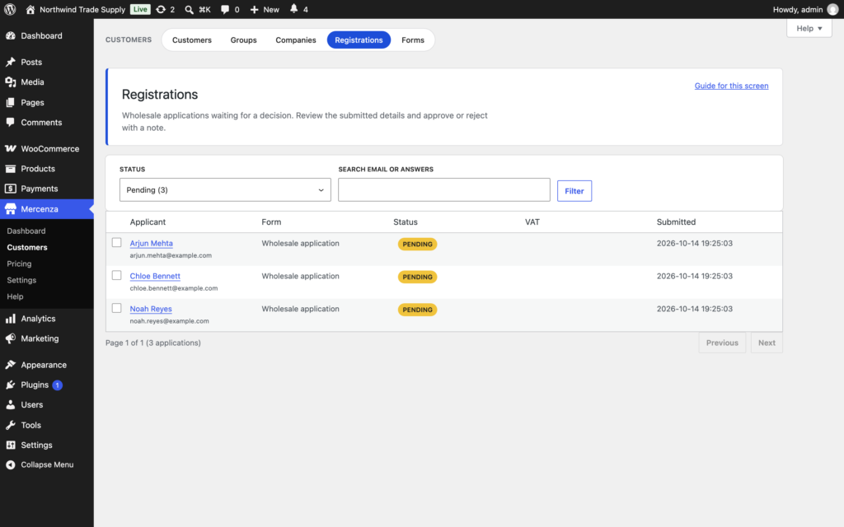Click the plus New icon
The height and width of the screenshot is (527, 844).
point(254,9)
